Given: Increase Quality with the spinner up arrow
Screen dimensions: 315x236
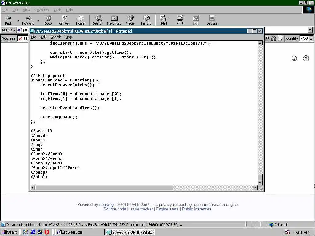Looking at the screenshot, I should tap(311, 37).
